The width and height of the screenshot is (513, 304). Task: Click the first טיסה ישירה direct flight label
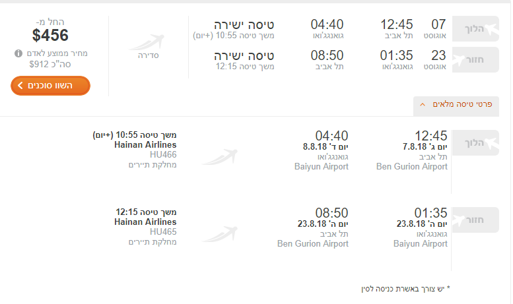coord(244,24)
